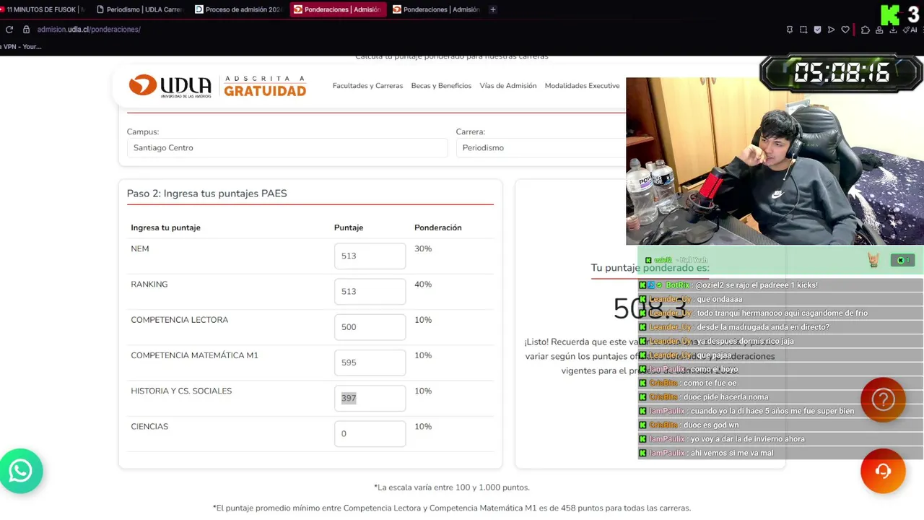Open Facultades y Carreras menu
The width and height of the screenshot is (924, 520).
(367, 86)
